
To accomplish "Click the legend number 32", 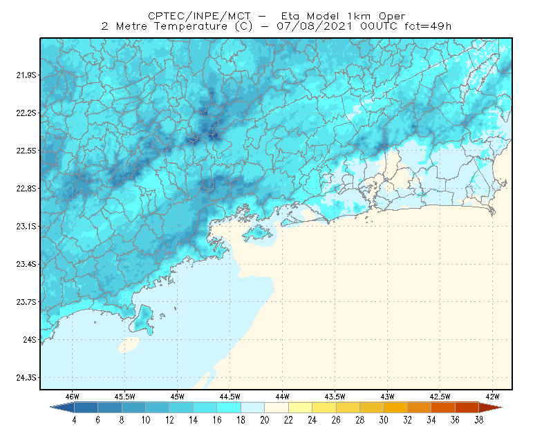I will (x=407, y=420).
